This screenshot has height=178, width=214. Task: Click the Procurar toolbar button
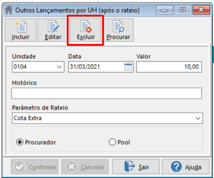pos(118,30)
